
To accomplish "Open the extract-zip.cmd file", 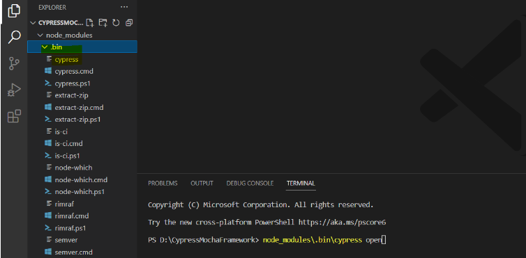I will (x=82, y=108).
